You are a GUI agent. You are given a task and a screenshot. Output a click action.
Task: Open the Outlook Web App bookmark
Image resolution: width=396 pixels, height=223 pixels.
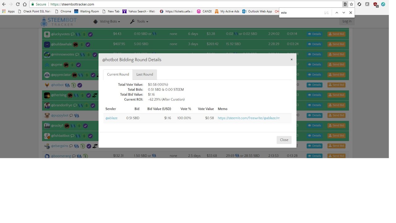pos(257,11)
